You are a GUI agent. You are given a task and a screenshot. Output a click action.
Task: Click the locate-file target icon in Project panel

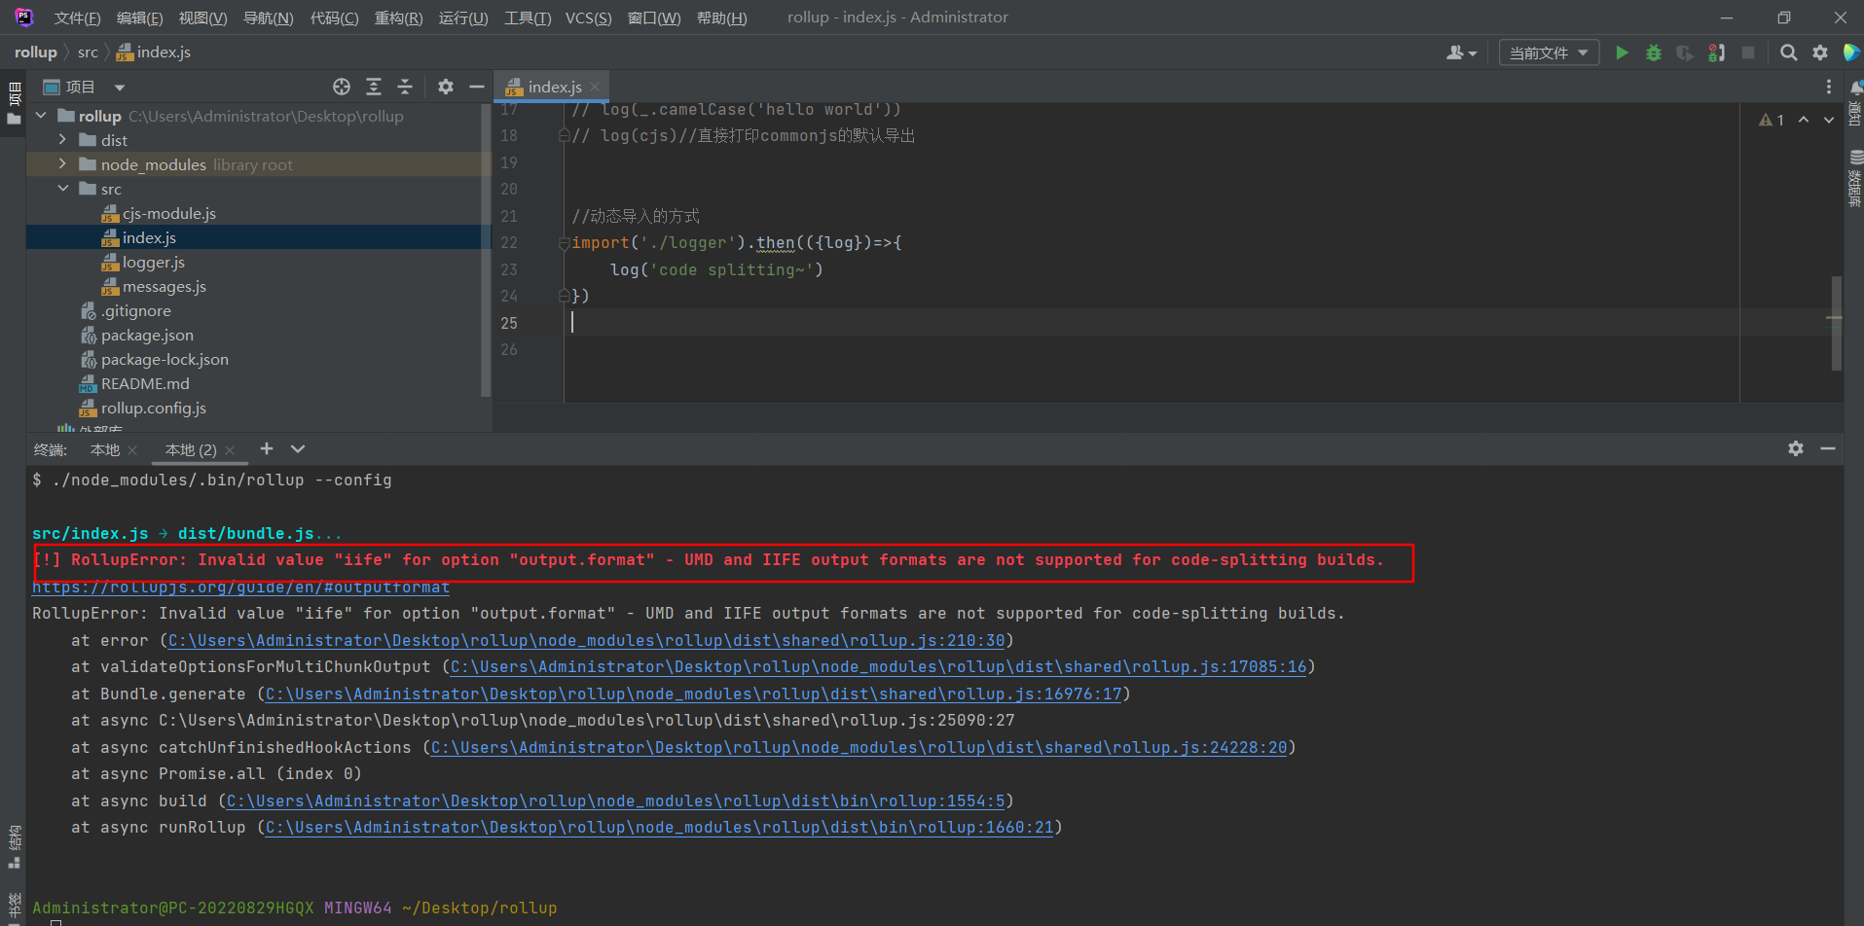342,87
